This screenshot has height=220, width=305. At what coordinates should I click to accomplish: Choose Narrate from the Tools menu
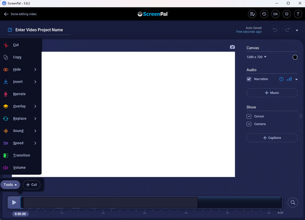click(x=20, y=94)
